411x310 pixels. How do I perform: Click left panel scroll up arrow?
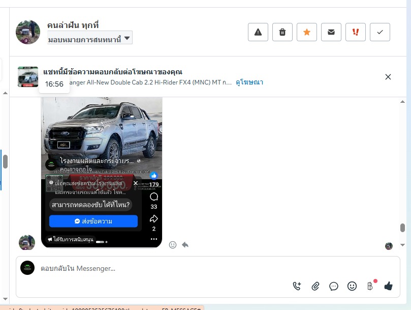point(5,93)
